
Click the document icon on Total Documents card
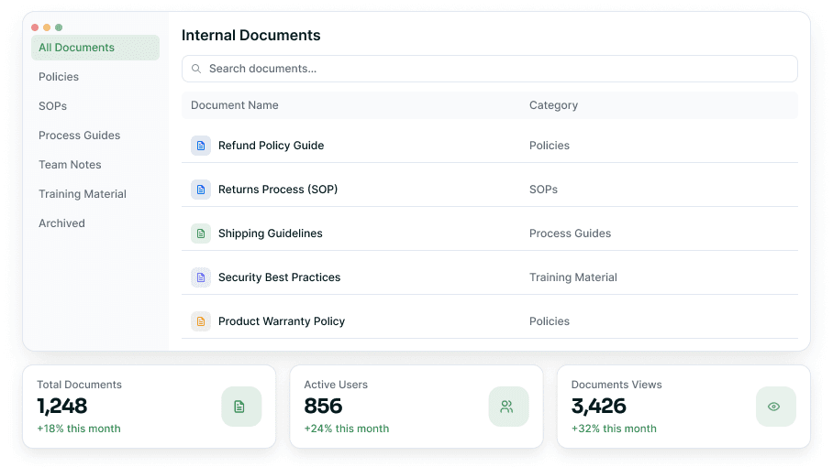pyautogui.click(x=241, y=407)
